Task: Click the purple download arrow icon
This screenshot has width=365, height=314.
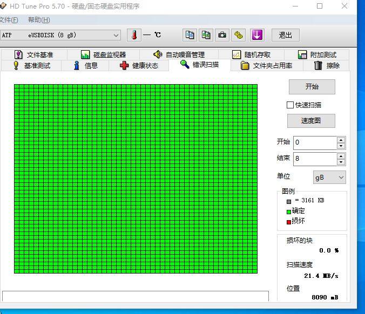Action: coord(257,35)
